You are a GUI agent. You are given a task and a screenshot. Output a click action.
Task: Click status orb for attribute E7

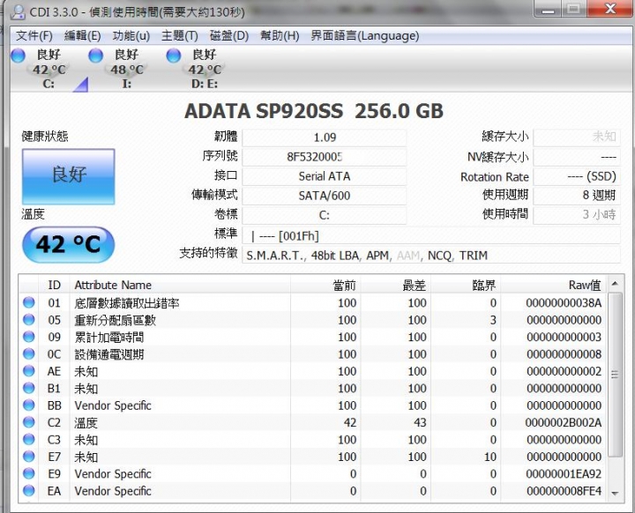(x=29, y=457)
